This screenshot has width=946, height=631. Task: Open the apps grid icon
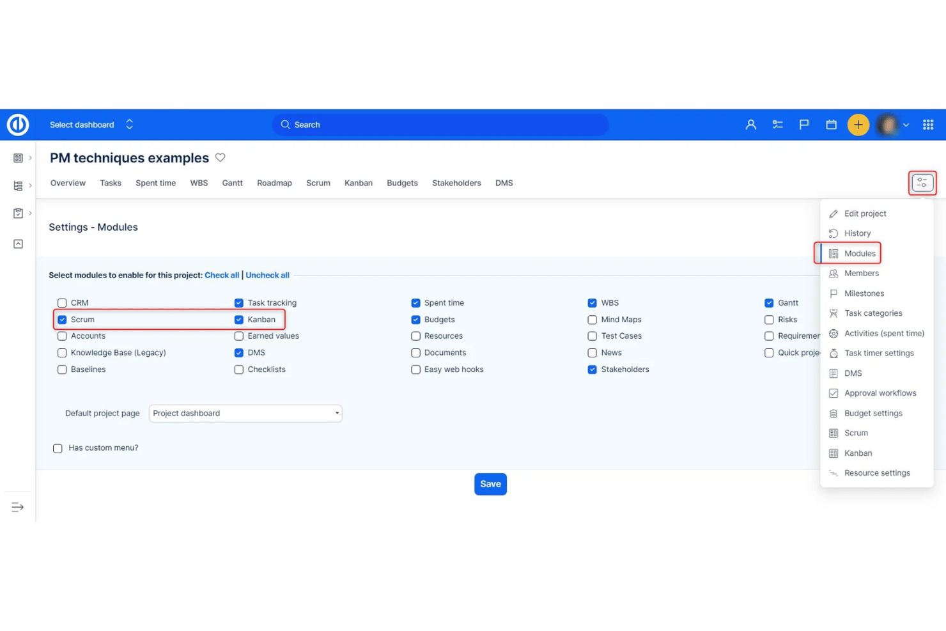coord(928,125)
